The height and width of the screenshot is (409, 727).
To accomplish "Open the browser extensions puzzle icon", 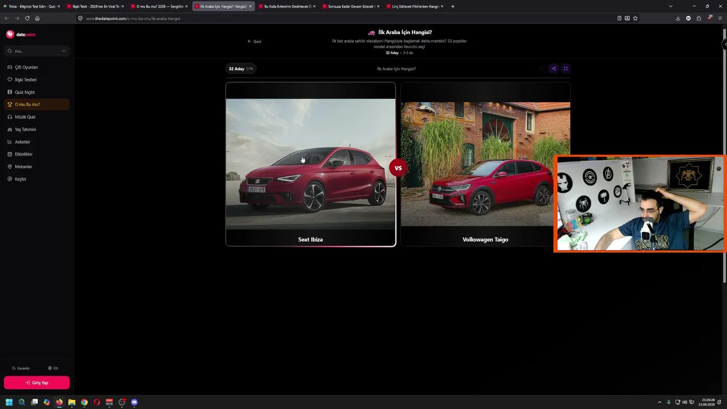I will 699,18.
